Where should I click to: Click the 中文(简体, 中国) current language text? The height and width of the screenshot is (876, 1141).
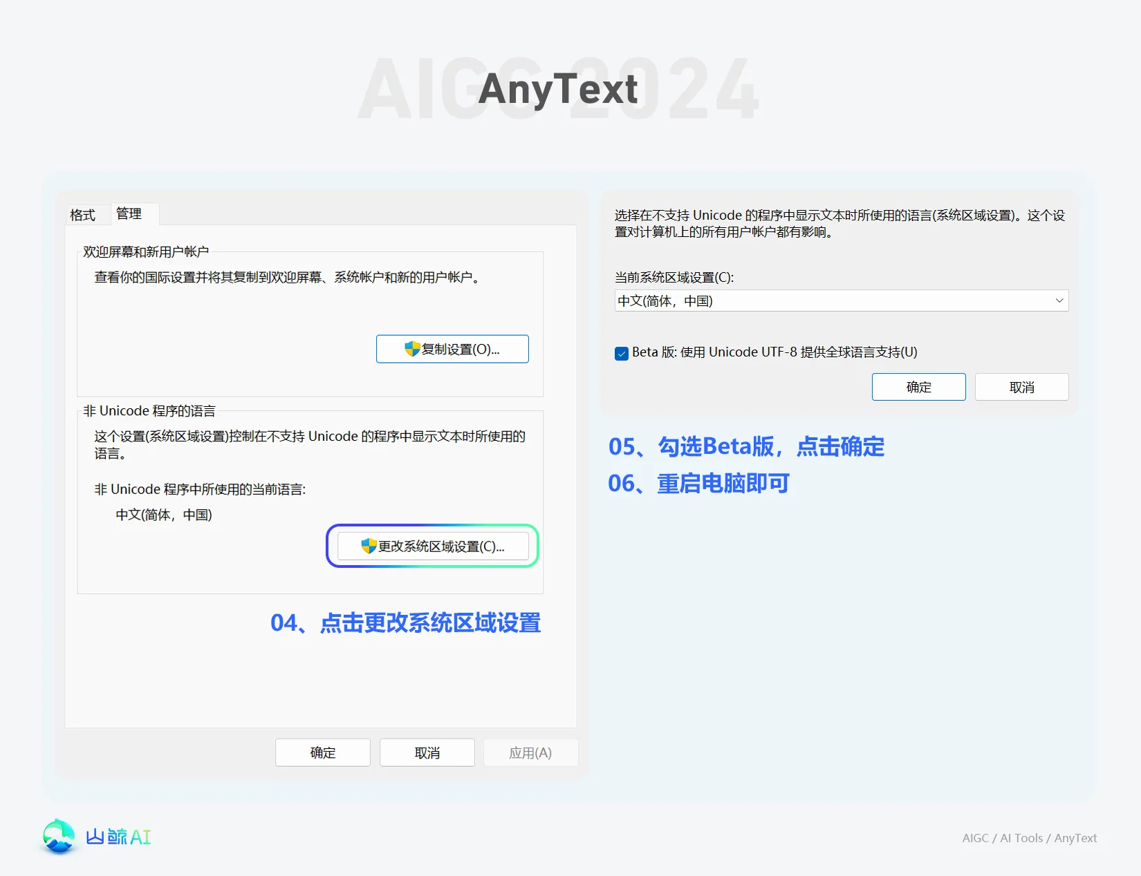point(164,515)
